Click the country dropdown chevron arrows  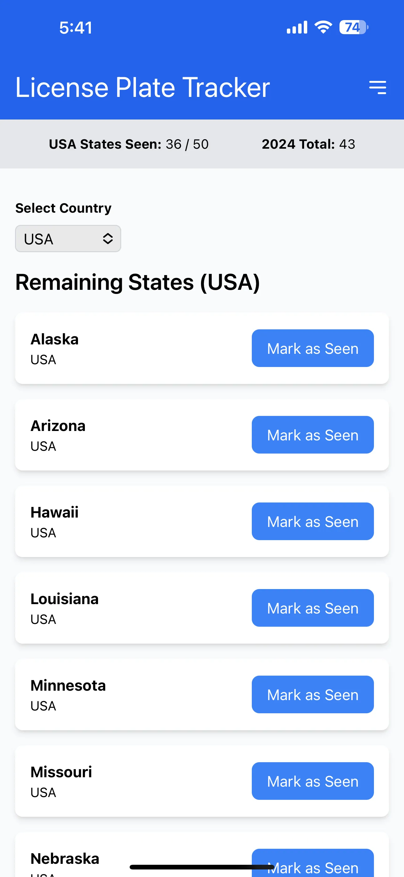click(x=108, y=239)
